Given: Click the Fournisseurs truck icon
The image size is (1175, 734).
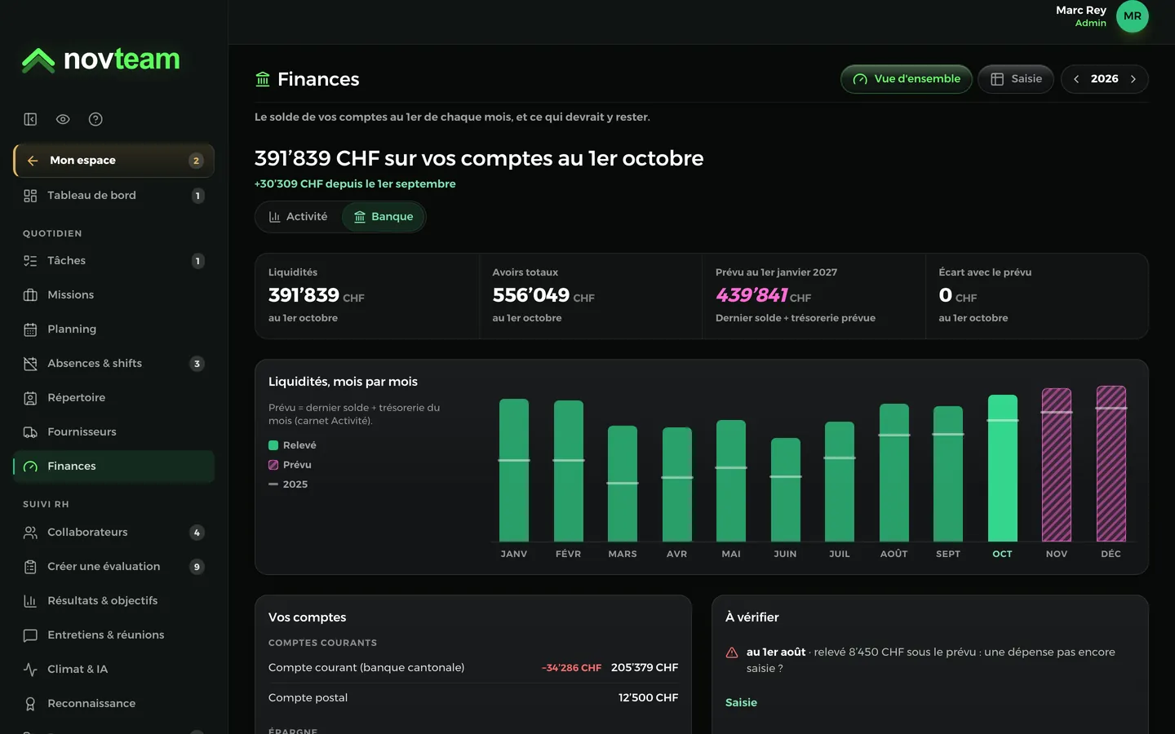Looking at the screenshot, I should point(30,432).
